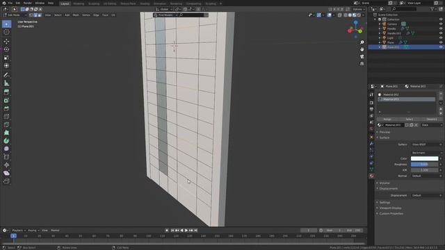Open the Beckmann distribution dropdown

(426, 153)
